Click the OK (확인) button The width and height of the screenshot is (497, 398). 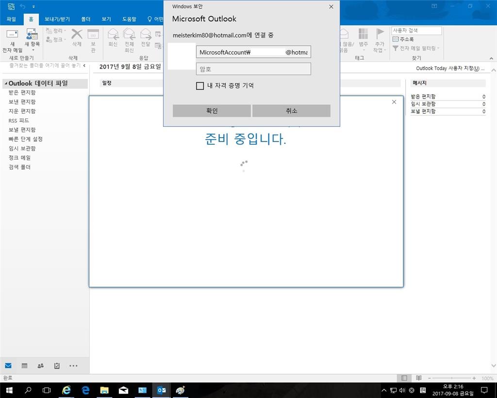pyautogui.click(x=212, y=111)
